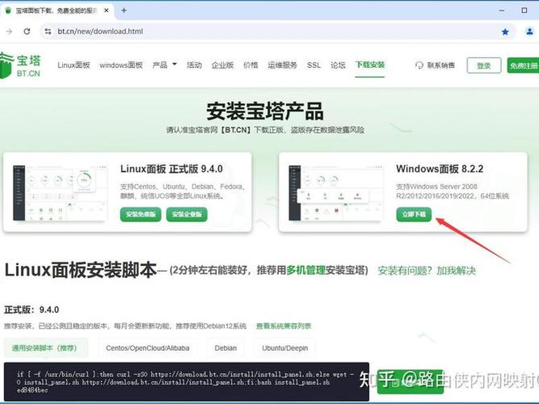Click the browser forward arrow icon
This screenshot has height=404, width=539.
(x=9, y=31)
